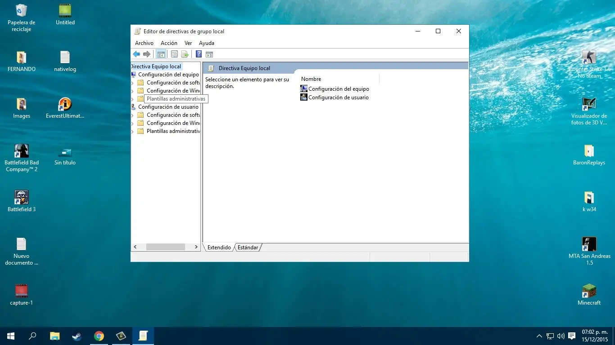Open the Action Center notifications icon
Viewport: 615px width, 345px height.
572,336
